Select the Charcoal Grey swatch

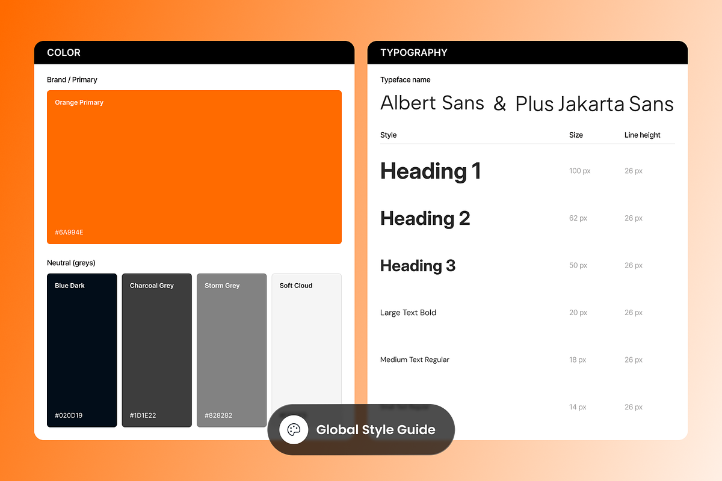pos(157,351)
